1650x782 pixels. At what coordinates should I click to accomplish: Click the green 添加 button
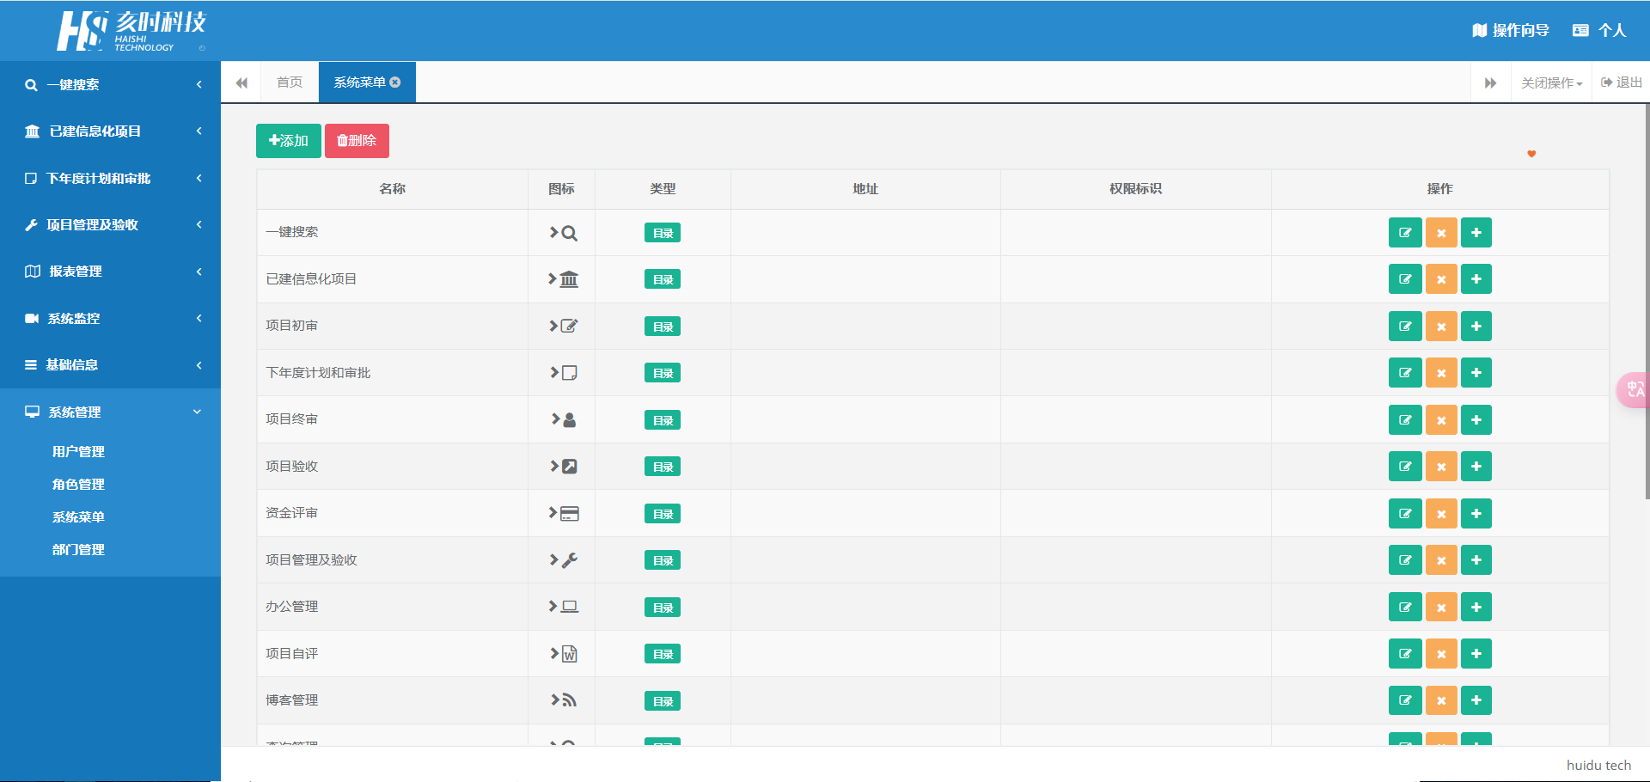pos(289,141)
